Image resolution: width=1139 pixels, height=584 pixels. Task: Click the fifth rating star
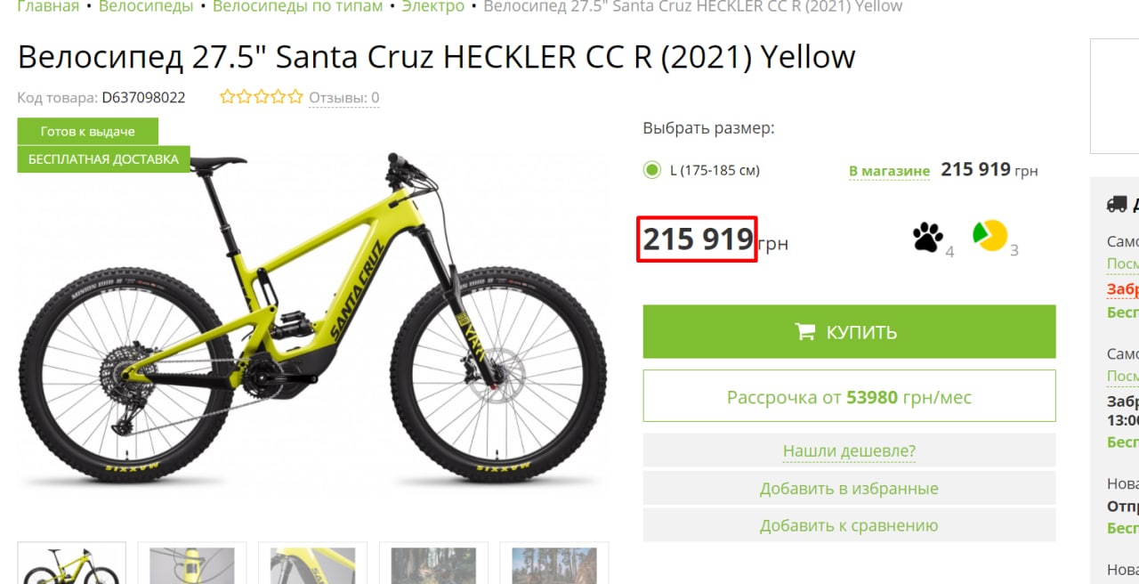(x=295, y=97)
